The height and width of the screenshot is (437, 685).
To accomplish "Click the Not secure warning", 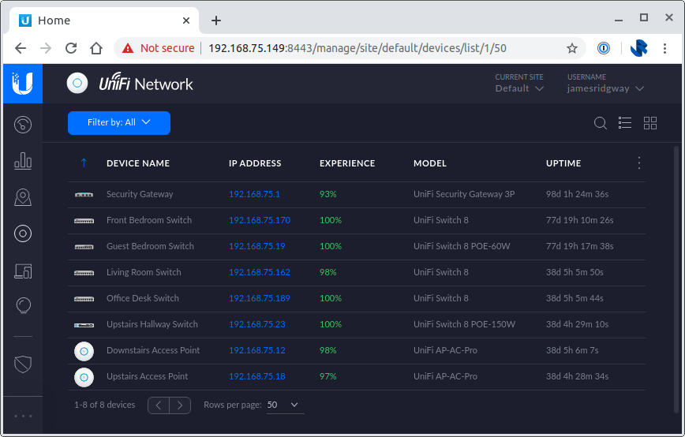I will [x=158, y=48].
